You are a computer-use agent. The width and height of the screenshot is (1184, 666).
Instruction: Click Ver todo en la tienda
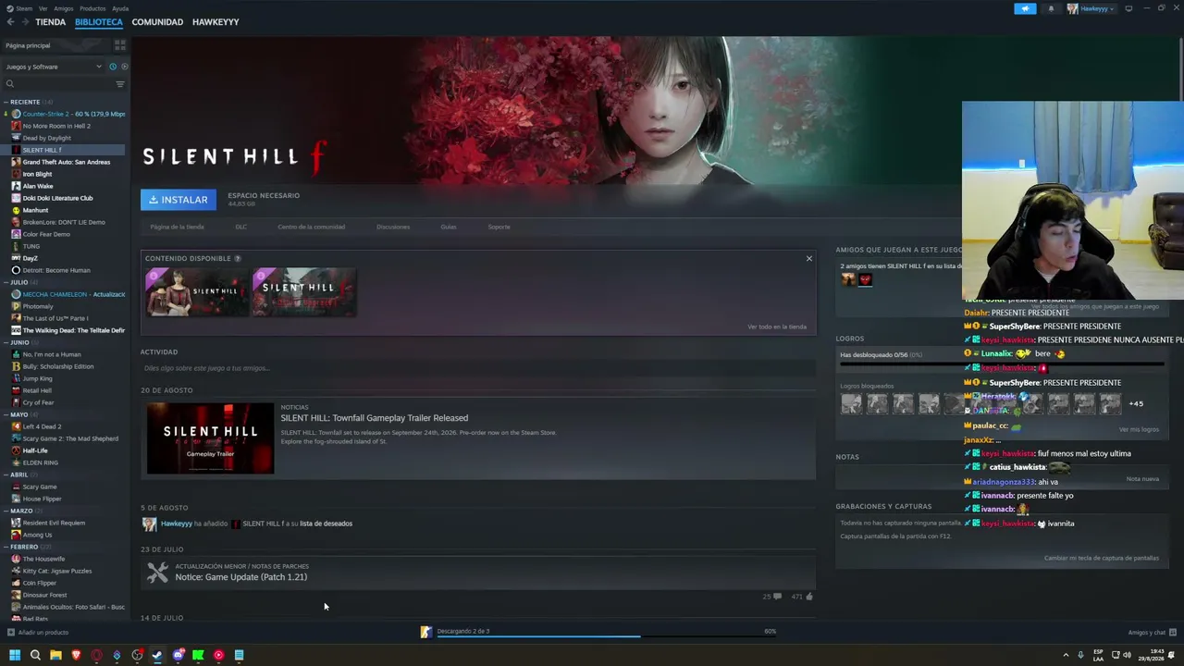coord(777,327)
